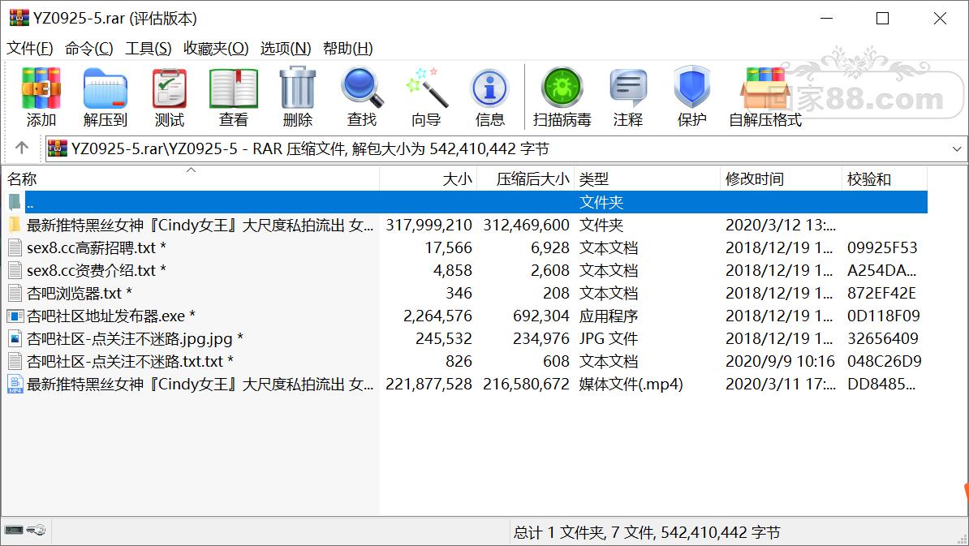The width and height of the screenshot is (969, 546).
Task: Click the 文件夹 type in selected row
Action: [x=601, y=202]
